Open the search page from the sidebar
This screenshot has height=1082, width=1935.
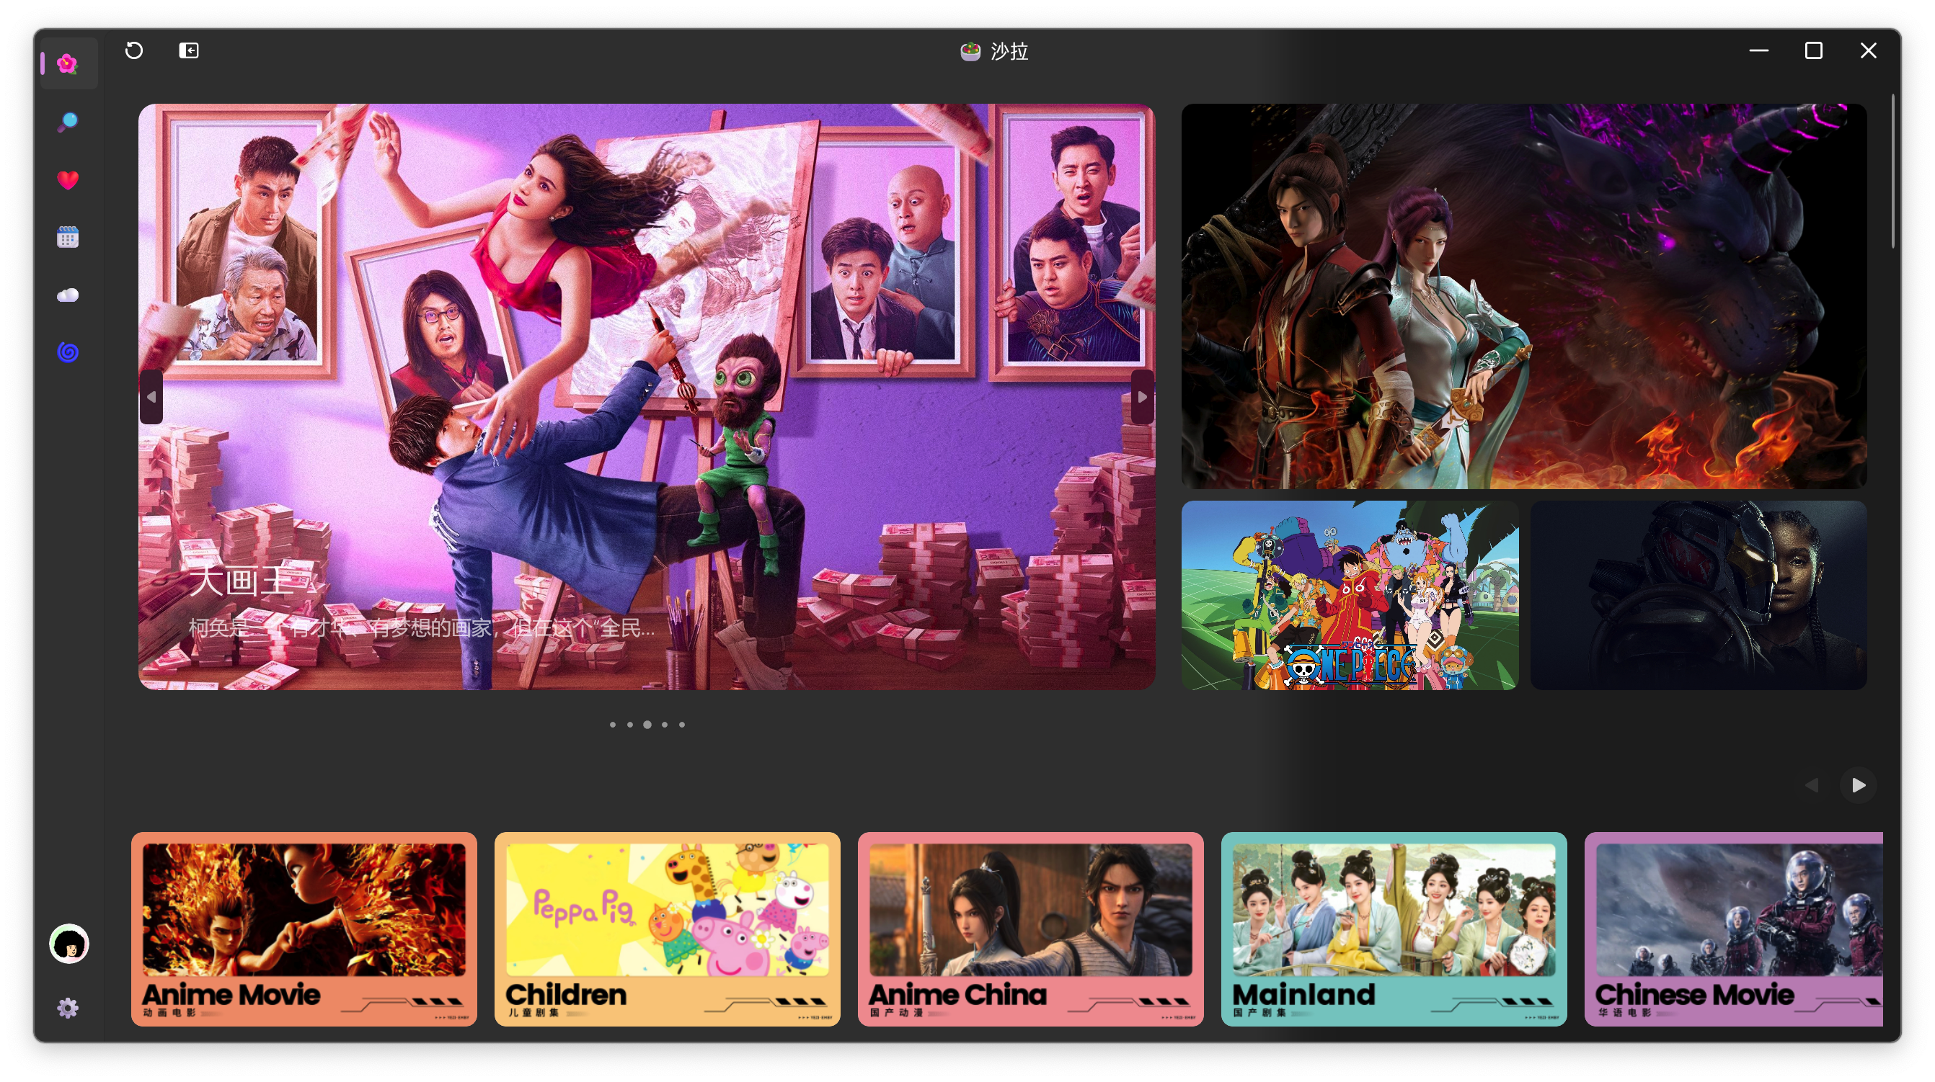pos(68,121)
